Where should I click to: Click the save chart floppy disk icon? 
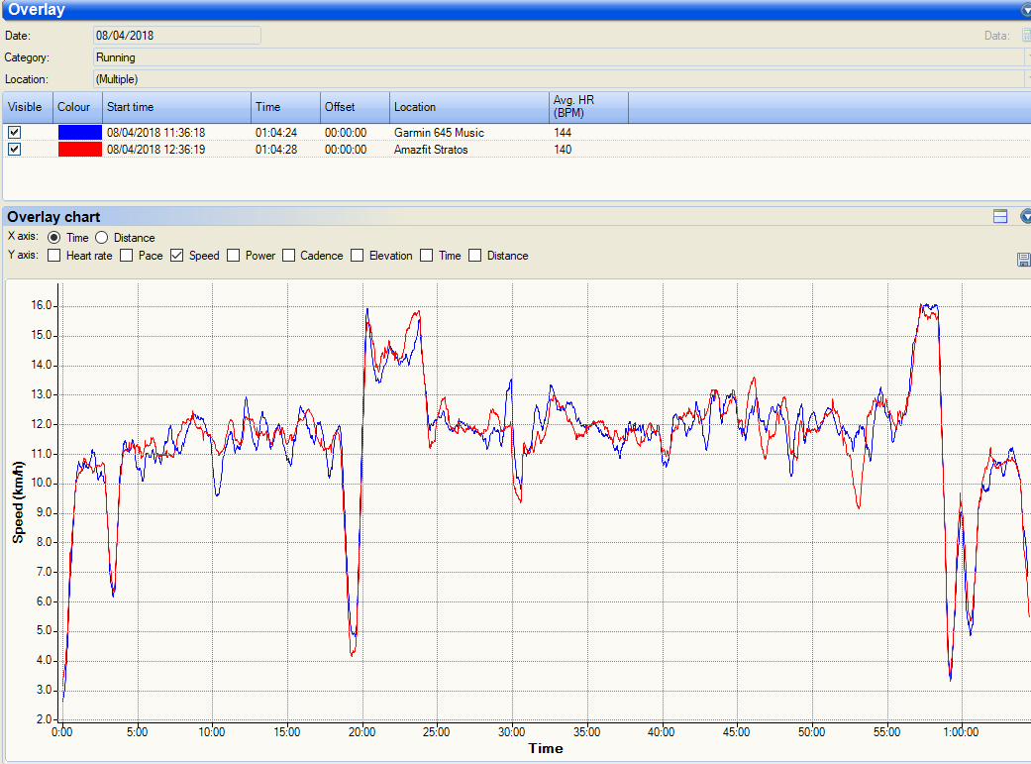1023,260
